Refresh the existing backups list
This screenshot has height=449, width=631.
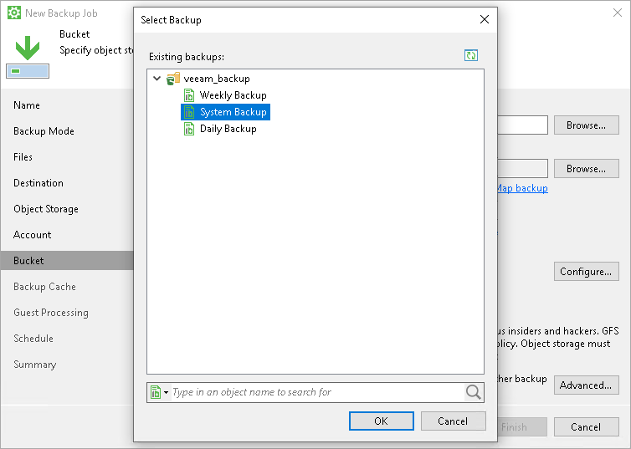click(x=471, y=55)
